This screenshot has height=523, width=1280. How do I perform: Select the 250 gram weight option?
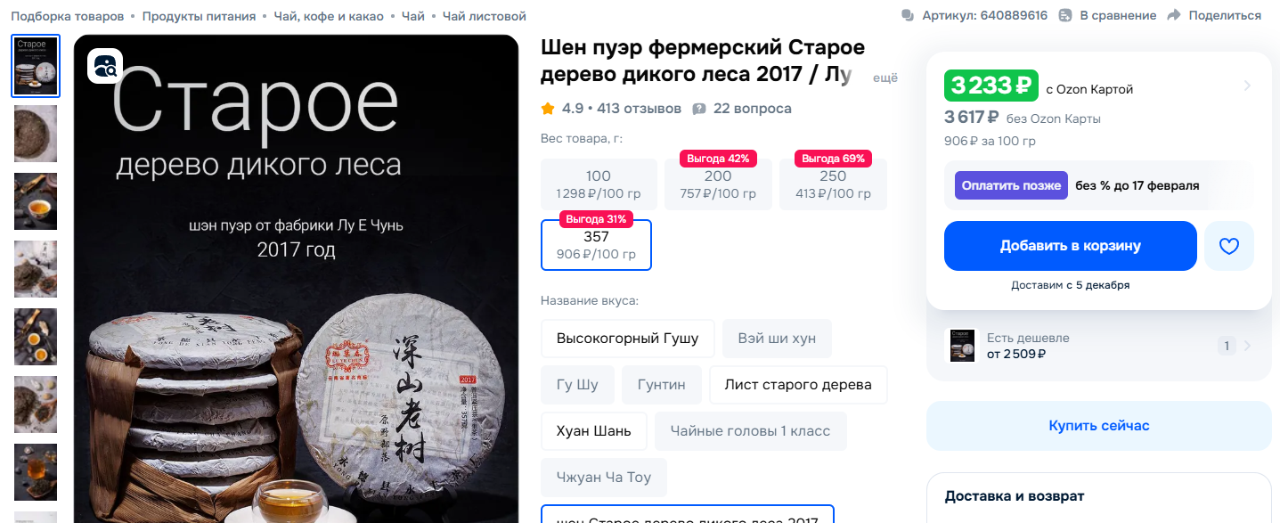(x=833, y=184)
